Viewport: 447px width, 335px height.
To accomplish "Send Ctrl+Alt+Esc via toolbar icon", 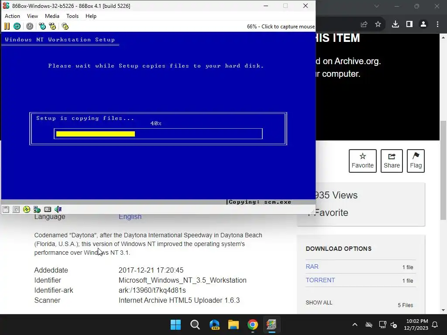I will pyautogui.click(x=52, y=27).
